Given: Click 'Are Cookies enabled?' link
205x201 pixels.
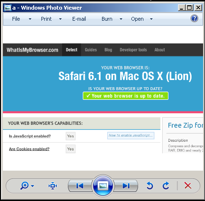Looking at the screenshot, I should pyautogui.click(x=29, y=149).
